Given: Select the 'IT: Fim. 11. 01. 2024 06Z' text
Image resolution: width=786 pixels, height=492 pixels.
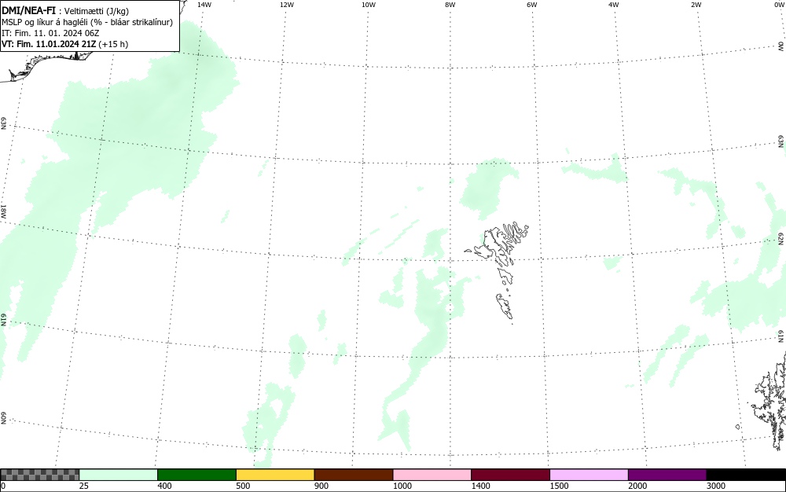Looking at the screenshot, I should (50, 33).
